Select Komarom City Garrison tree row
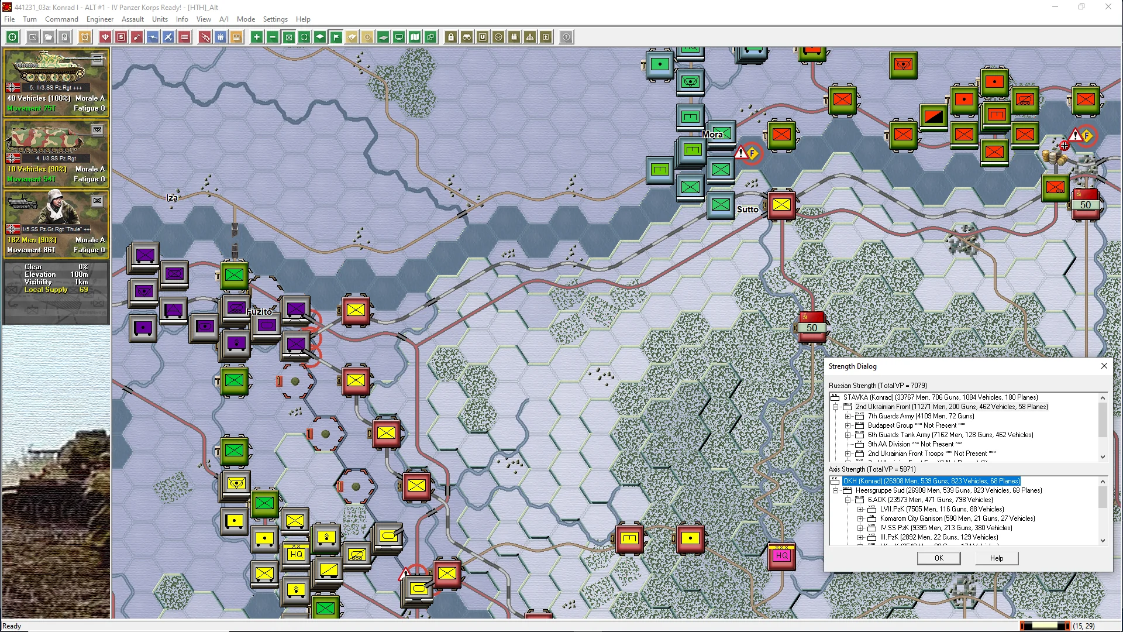 click(x=957, y=518)
